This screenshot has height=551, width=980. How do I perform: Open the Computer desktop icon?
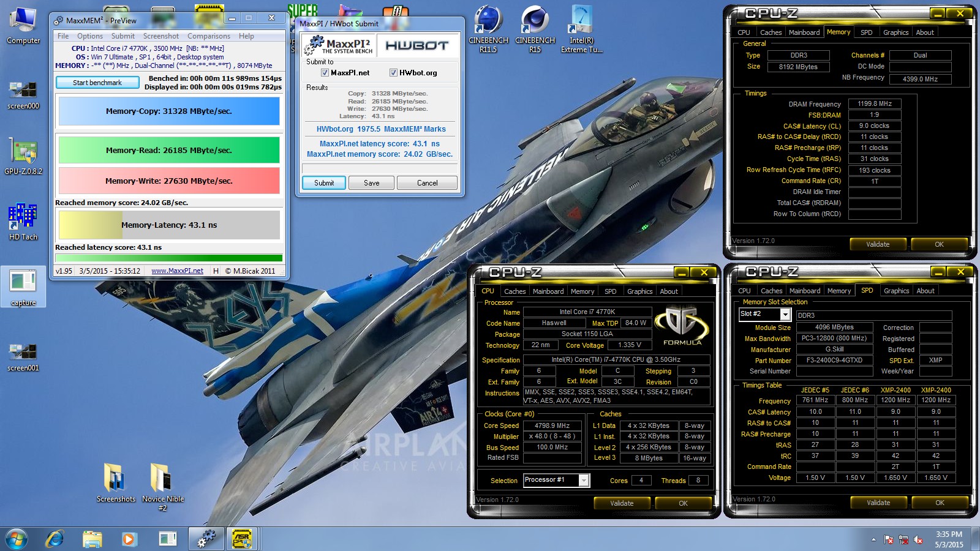23,26
